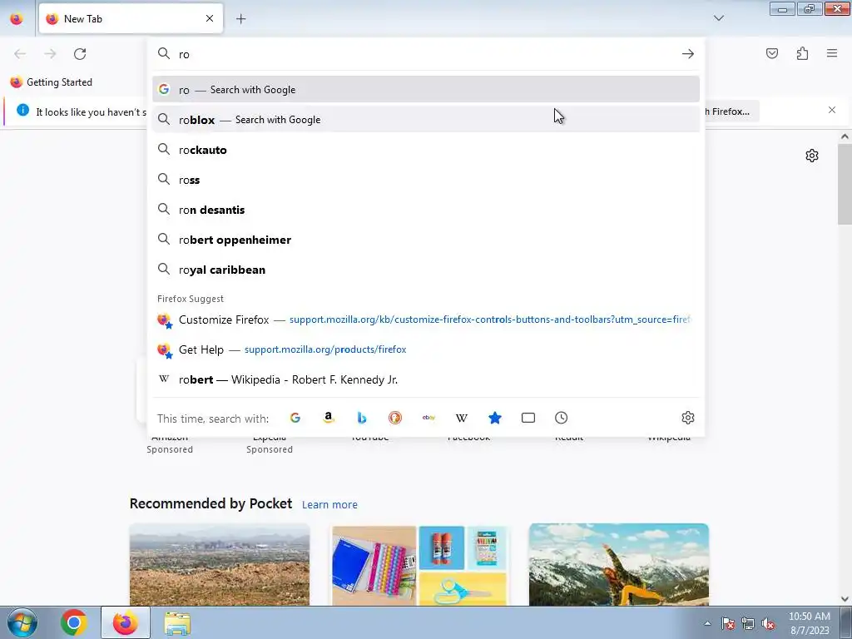The width and height of the screenshot is (852, 639).
Task: Click scrollbar down arrow
Action: (845, 599)
